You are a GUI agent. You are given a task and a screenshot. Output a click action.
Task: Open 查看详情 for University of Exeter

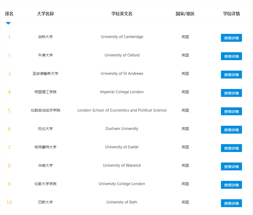(231, 148)
